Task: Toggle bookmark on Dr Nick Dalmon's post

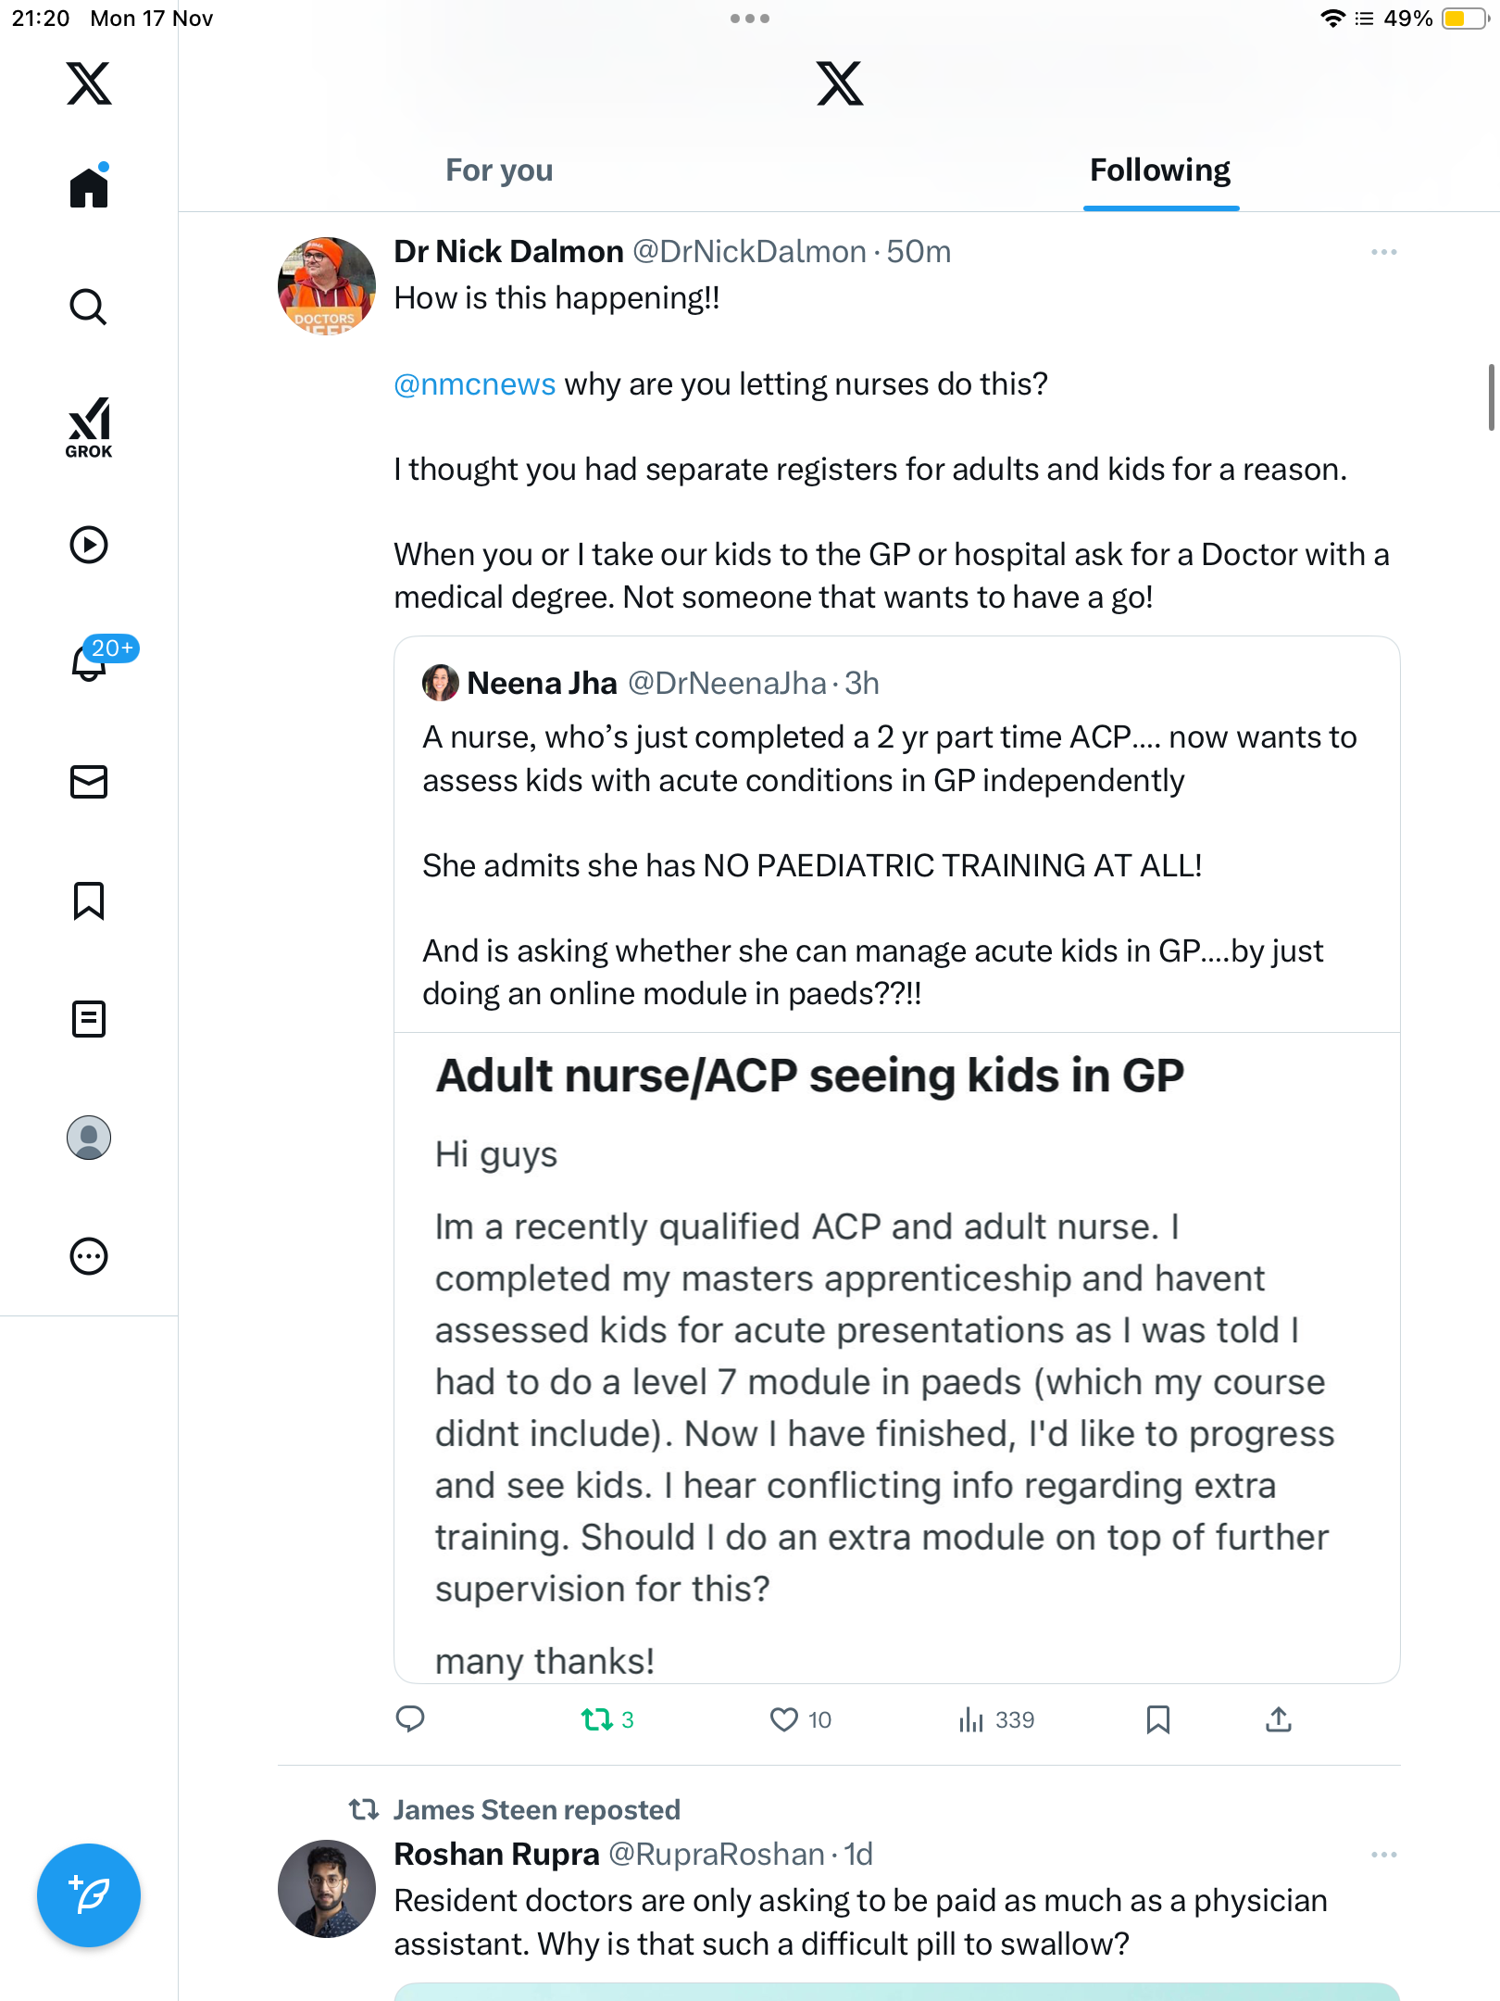Action: tap(1158, 1719)
